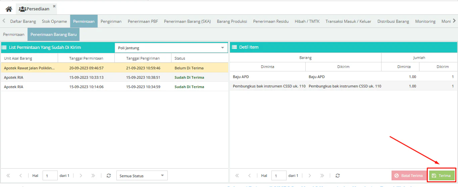Select the Permintaan sub-tab
The height and width of the screenshot is (187, 458).
(x=14, y=34)
